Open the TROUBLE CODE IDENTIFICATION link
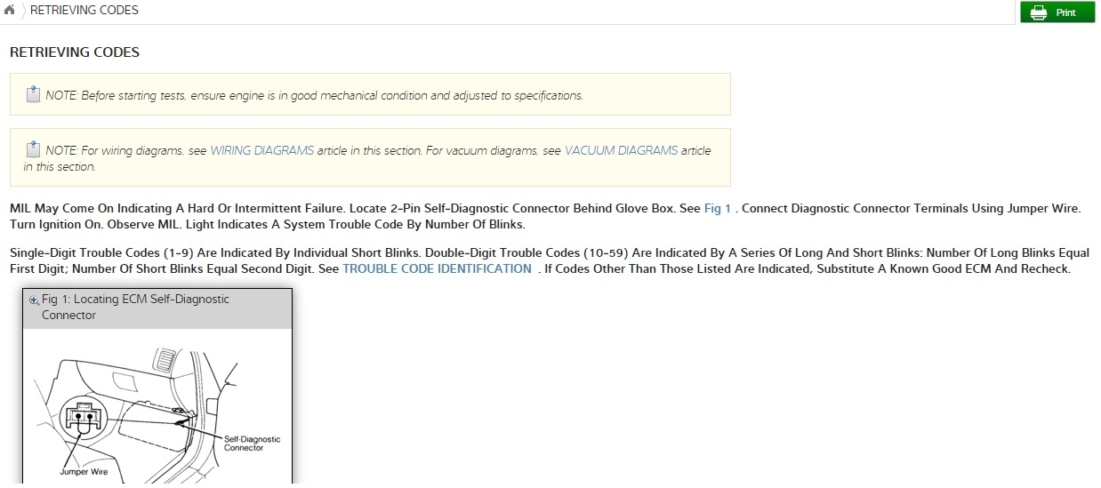The height and width of the screenshot is (488, 1101). [437, 268]
